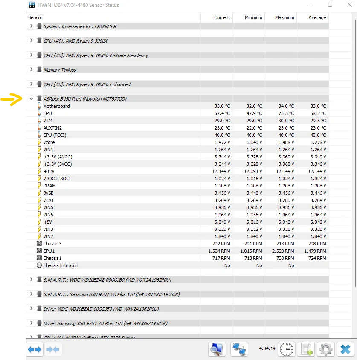Select the +3.3V (3VCC) row label
The width and height of the screenshot is (357, 360).
point(58,164)
